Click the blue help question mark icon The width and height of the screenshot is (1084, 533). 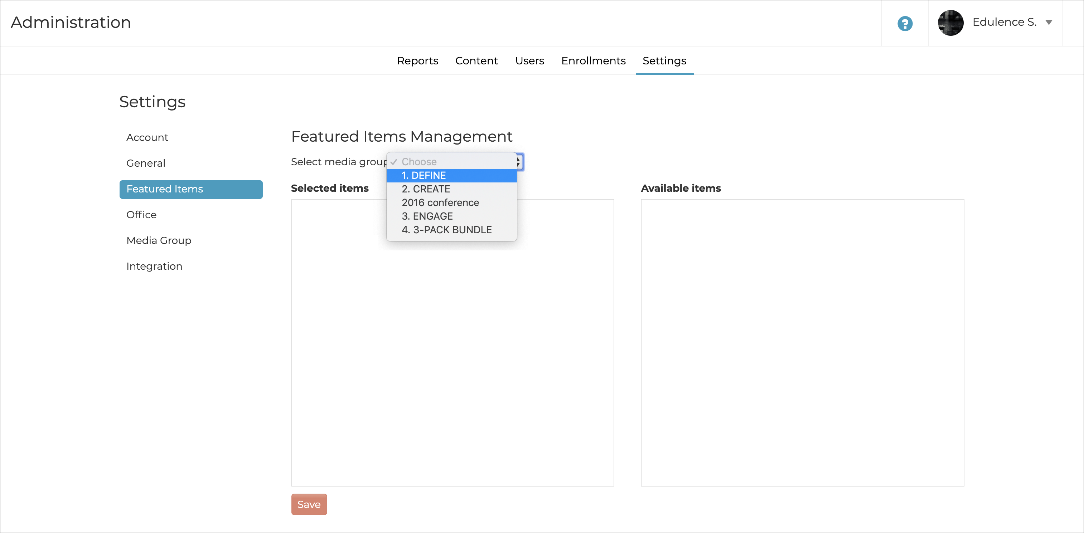pyautogui.click(x=905, y=23)
